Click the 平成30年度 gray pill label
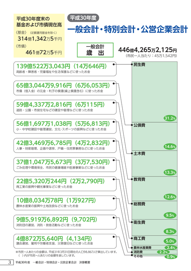 (83, 18)
